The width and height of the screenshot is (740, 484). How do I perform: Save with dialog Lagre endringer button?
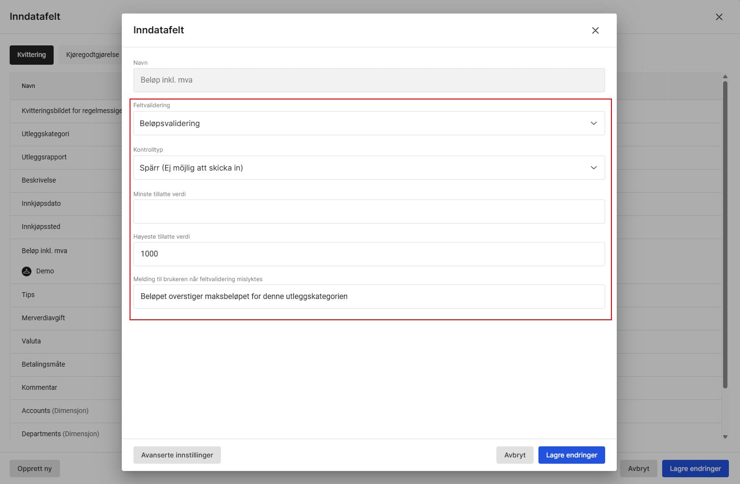571,455
